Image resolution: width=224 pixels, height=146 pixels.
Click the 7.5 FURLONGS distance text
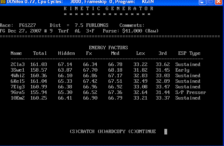click(91, 25)
